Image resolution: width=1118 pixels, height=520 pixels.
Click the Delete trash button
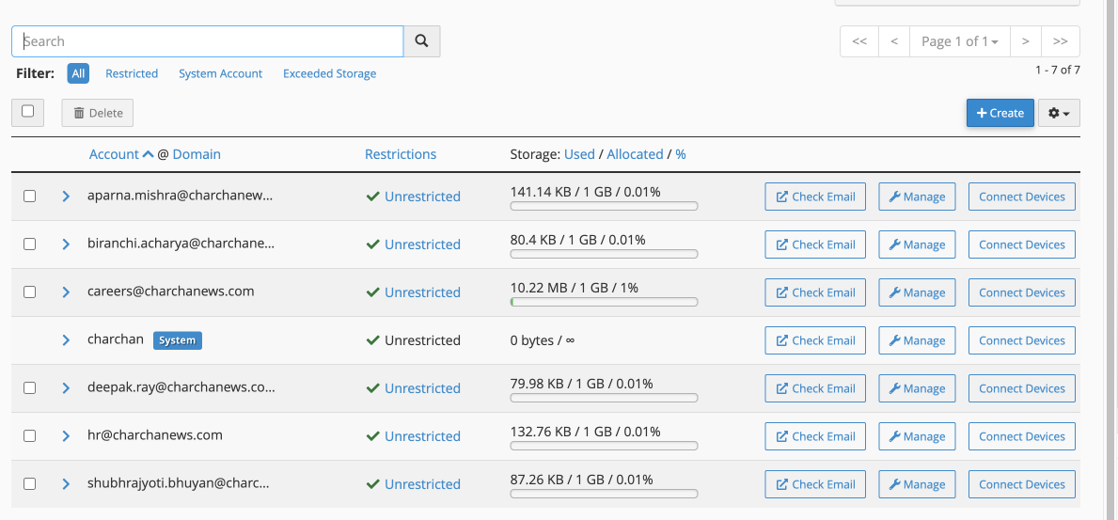tap(98, 113)
